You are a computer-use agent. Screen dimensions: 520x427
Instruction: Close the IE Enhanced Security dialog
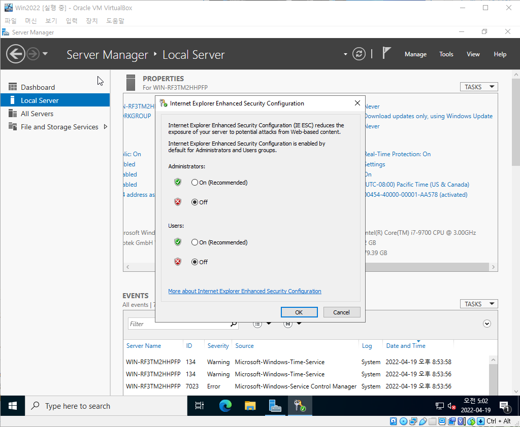[357, 103]
